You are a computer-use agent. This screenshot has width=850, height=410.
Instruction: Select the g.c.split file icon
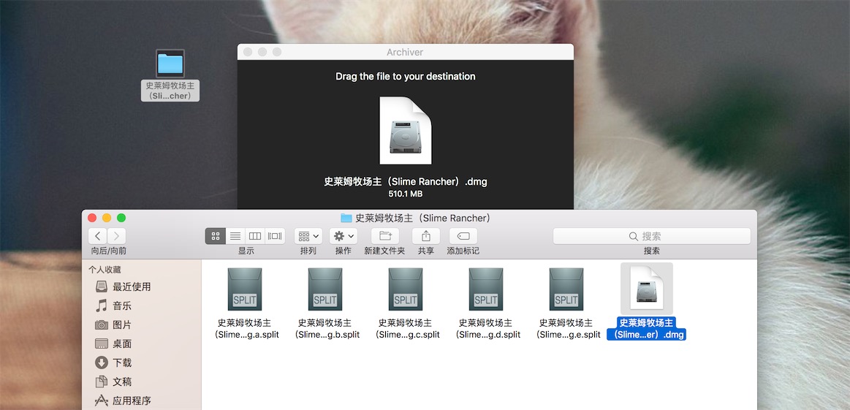coord(406,289)
